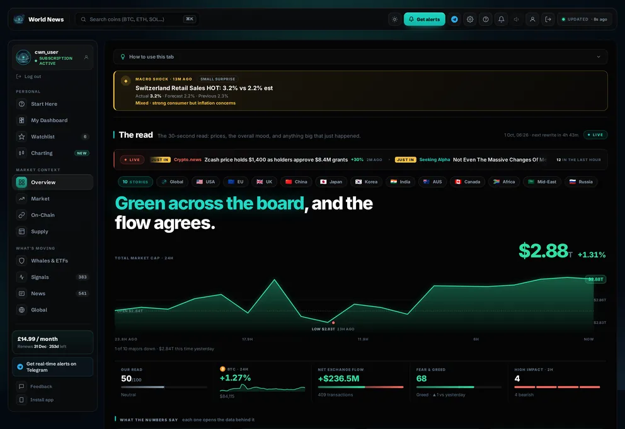Viewport: 625px width, 429px height.
Task: Select the Japan region filter
Action: pyautogui.click(x=331, y=182)
